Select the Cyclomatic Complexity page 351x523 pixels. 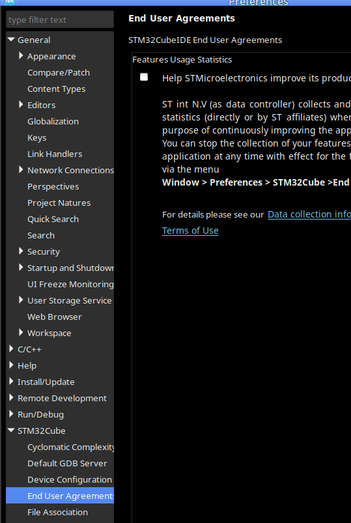tap(71, 447)
